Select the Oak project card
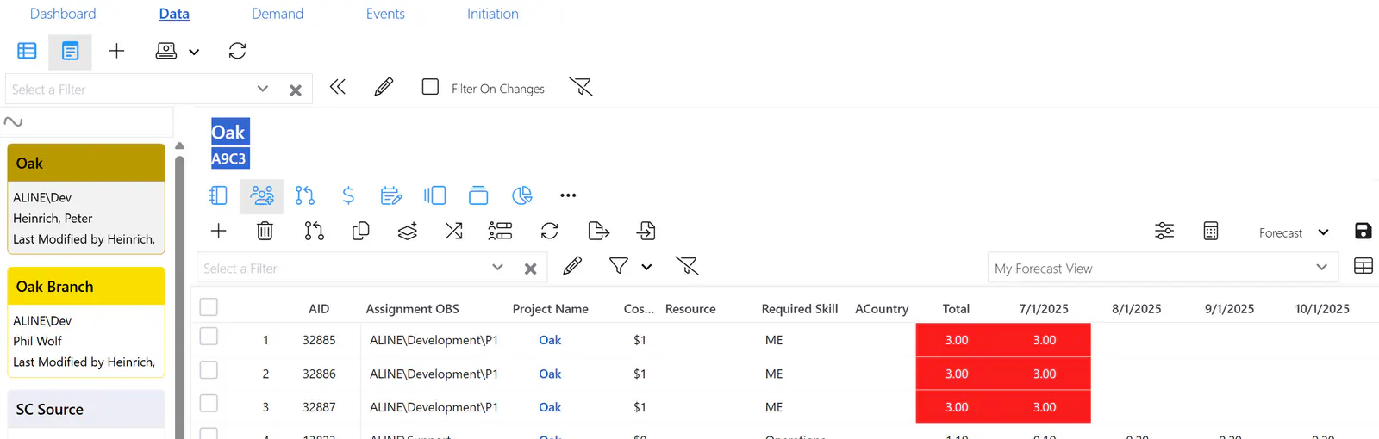 86,199
